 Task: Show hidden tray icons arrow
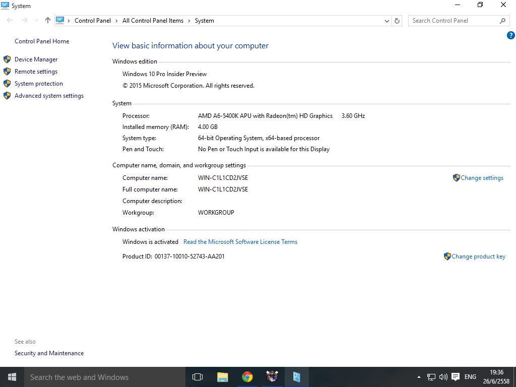(419, 377)
